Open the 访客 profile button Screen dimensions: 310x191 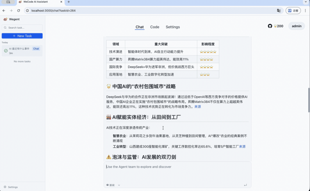pyautogui.click(x=293, y=11)
